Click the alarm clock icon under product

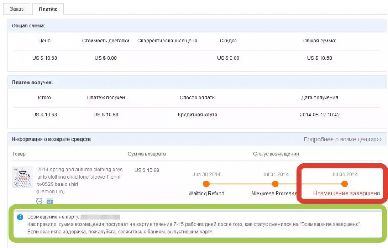tap(39, 201)
